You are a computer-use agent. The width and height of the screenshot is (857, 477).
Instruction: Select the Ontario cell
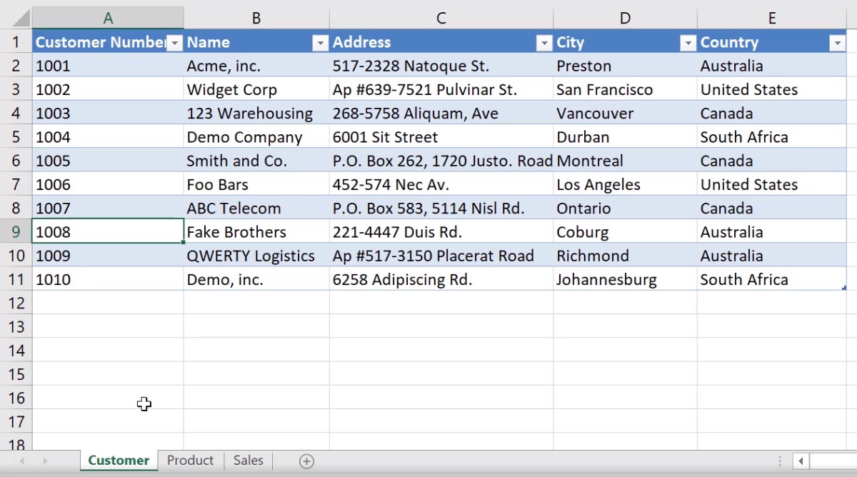click(x=625, y=208)
